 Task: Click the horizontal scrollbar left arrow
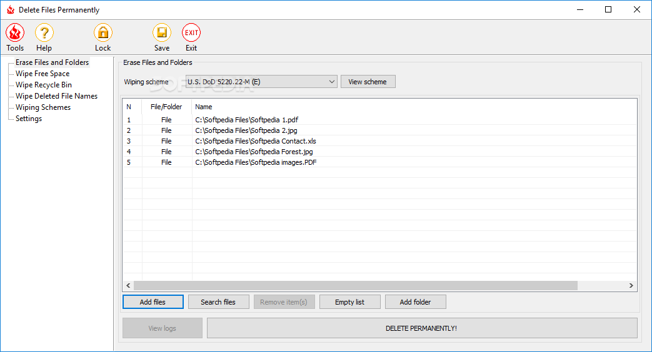128,286
